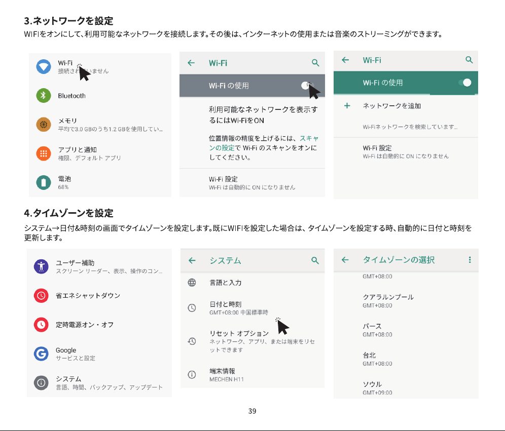The height and width of the screenshot is (431, 505).
Task: Choose パース time zone
Action: coord(406,330)
